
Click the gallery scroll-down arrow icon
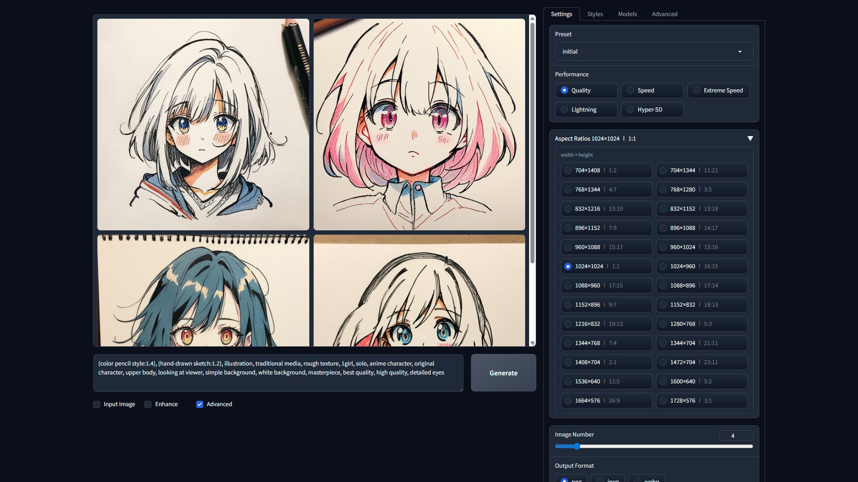pyautogui.click(x=532, y=343)
